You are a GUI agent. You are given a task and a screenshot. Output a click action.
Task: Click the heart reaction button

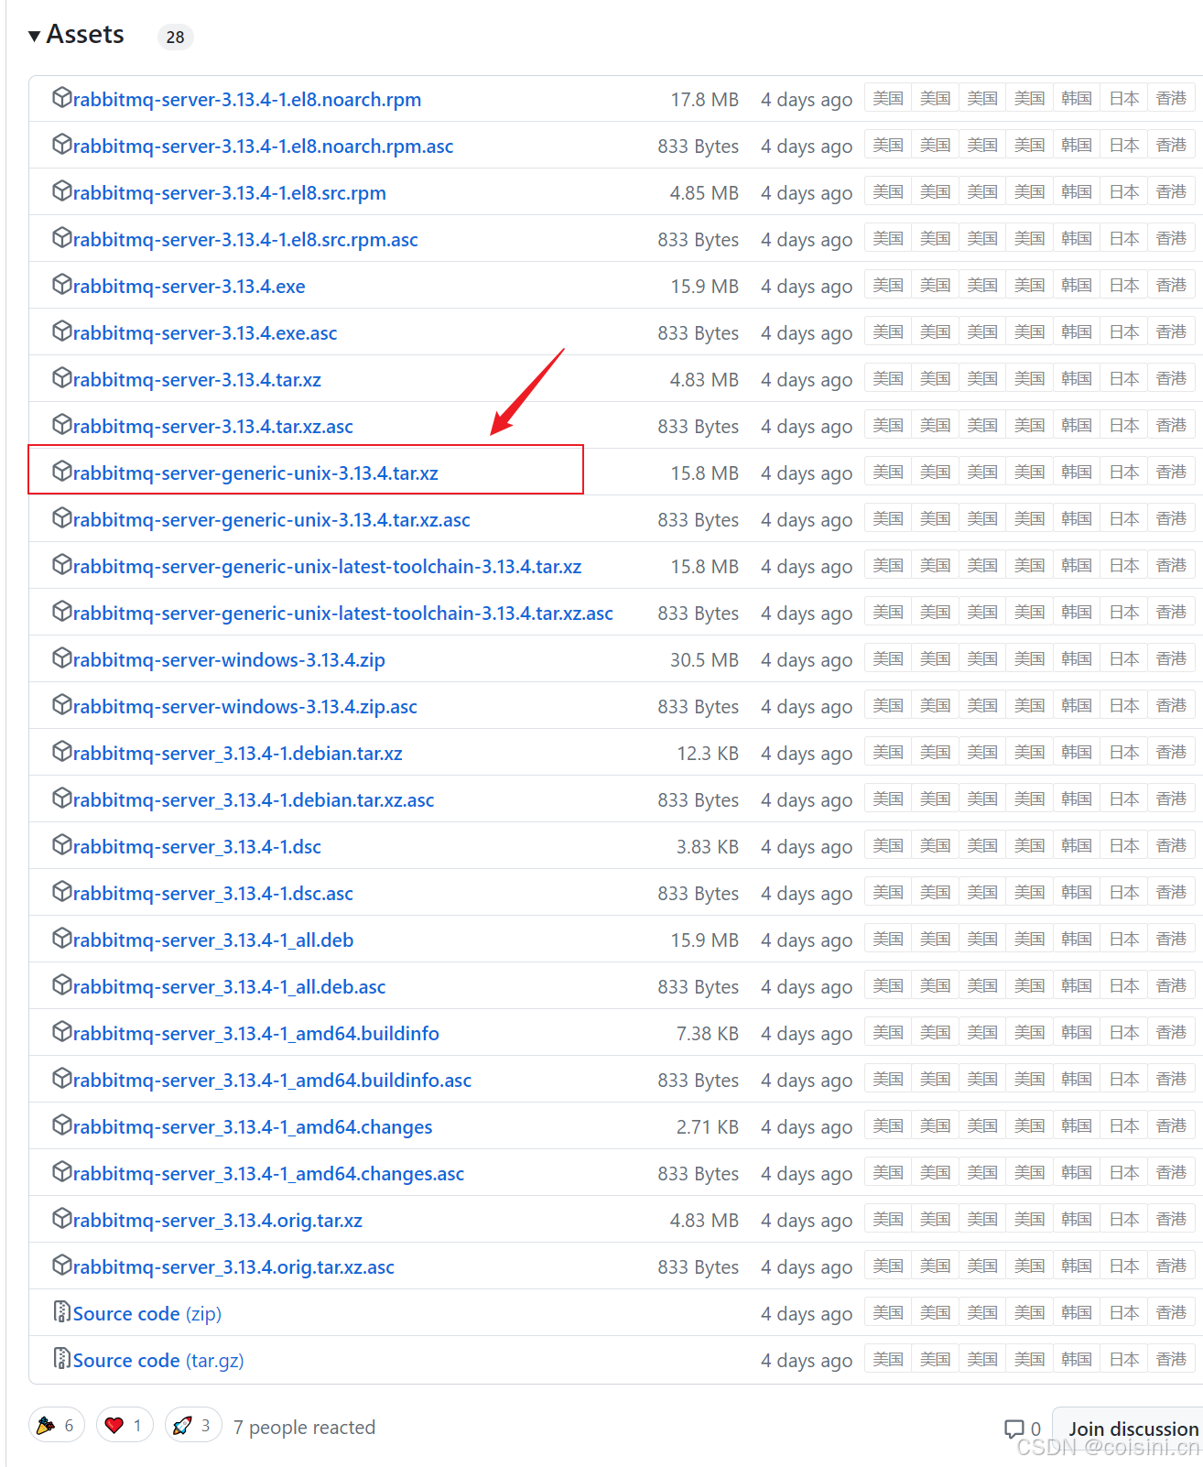pos(125,1425)
